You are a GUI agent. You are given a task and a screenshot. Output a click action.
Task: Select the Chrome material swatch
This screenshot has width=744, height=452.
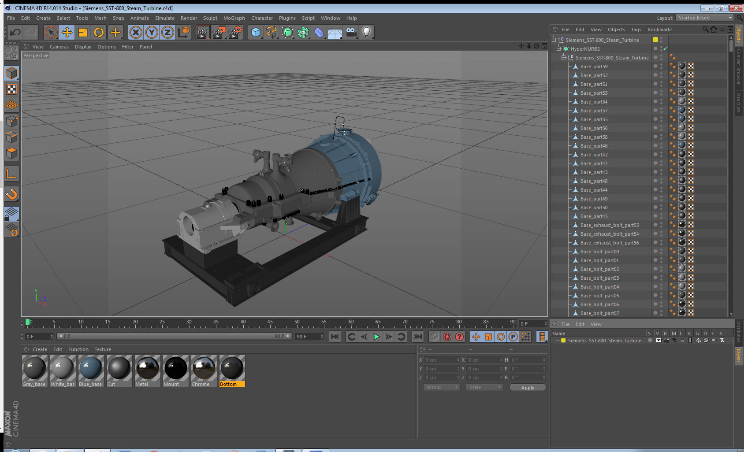click(204, 371)
